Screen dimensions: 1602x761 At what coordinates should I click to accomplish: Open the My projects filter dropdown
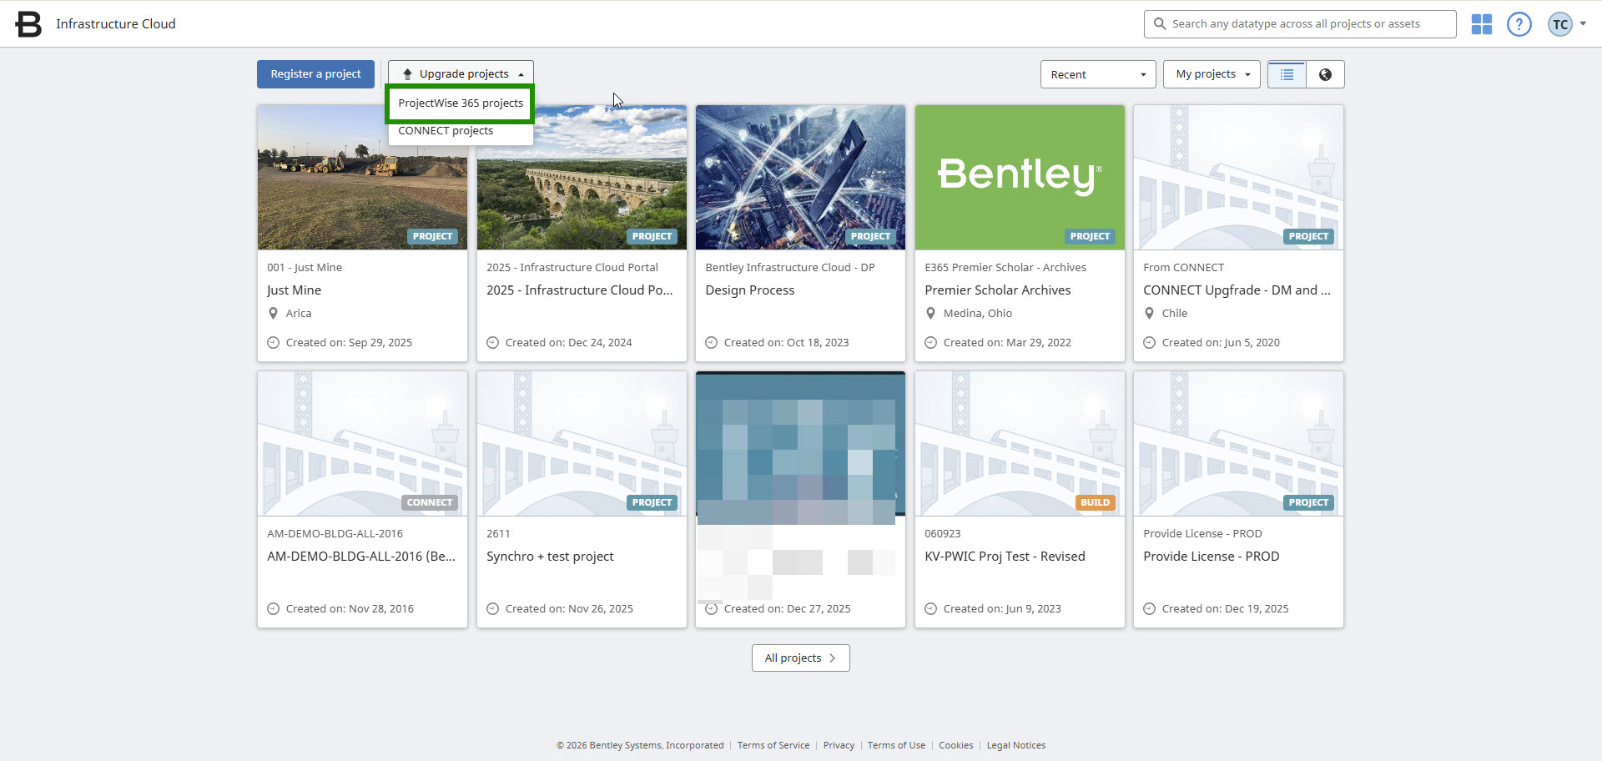[x=1212, y=74]
